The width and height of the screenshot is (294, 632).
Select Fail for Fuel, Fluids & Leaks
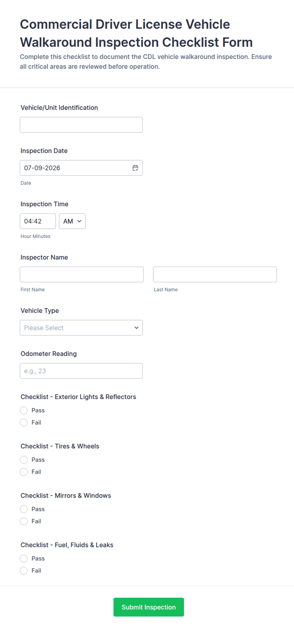pyautogui.click(x=24, y=570)
